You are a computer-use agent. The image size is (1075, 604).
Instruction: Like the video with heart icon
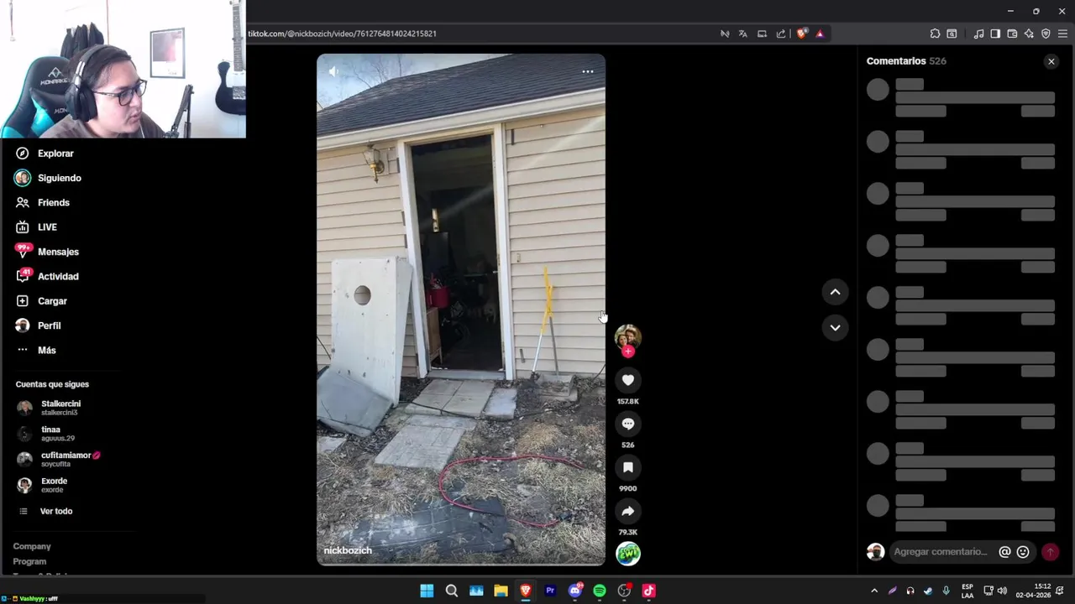click(x=628, y=380)
